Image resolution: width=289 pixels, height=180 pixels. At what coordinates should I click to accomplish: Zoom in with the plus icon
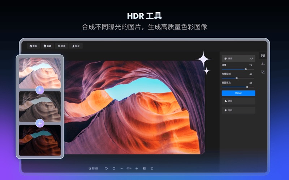click(137, 168)
